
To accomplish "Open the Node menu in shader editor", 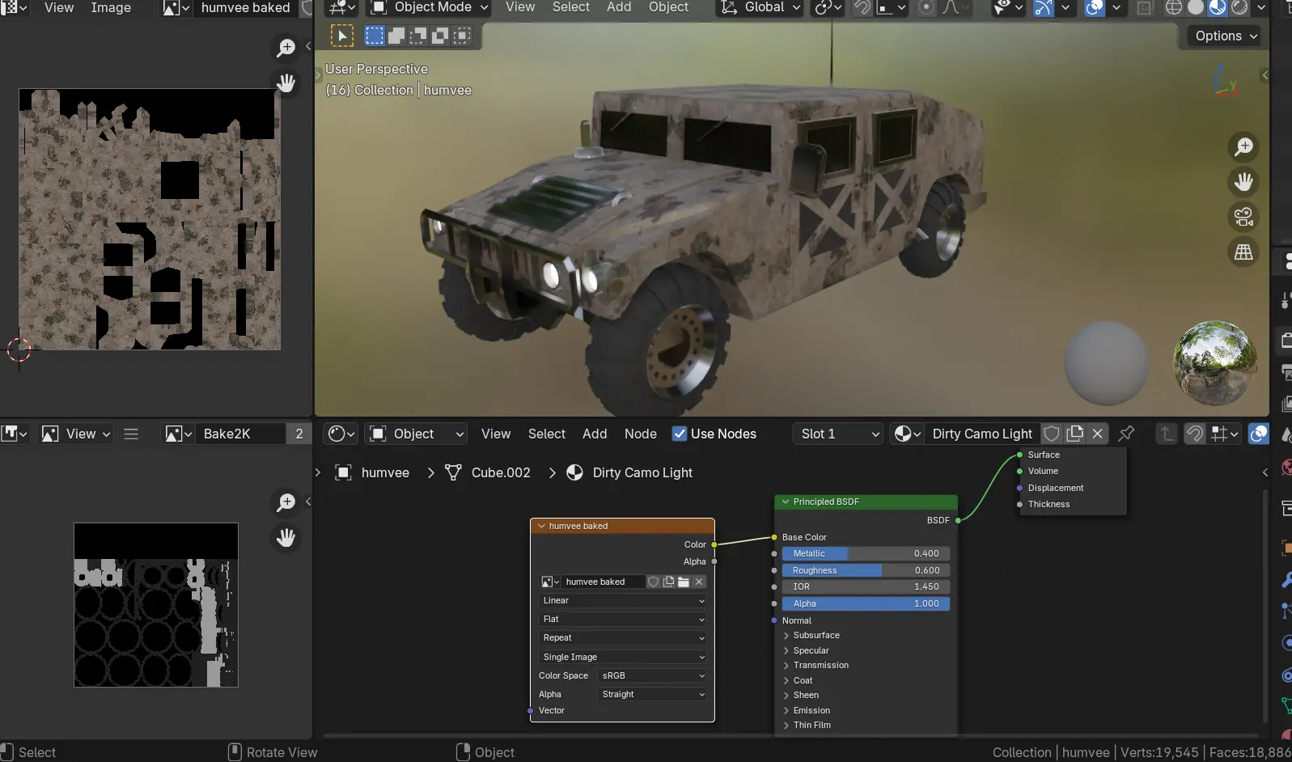I will 640,434.
